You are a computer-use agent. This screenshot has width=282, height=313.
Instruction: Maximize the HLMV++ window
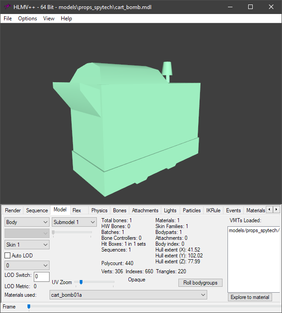click(x=250, y=7)
